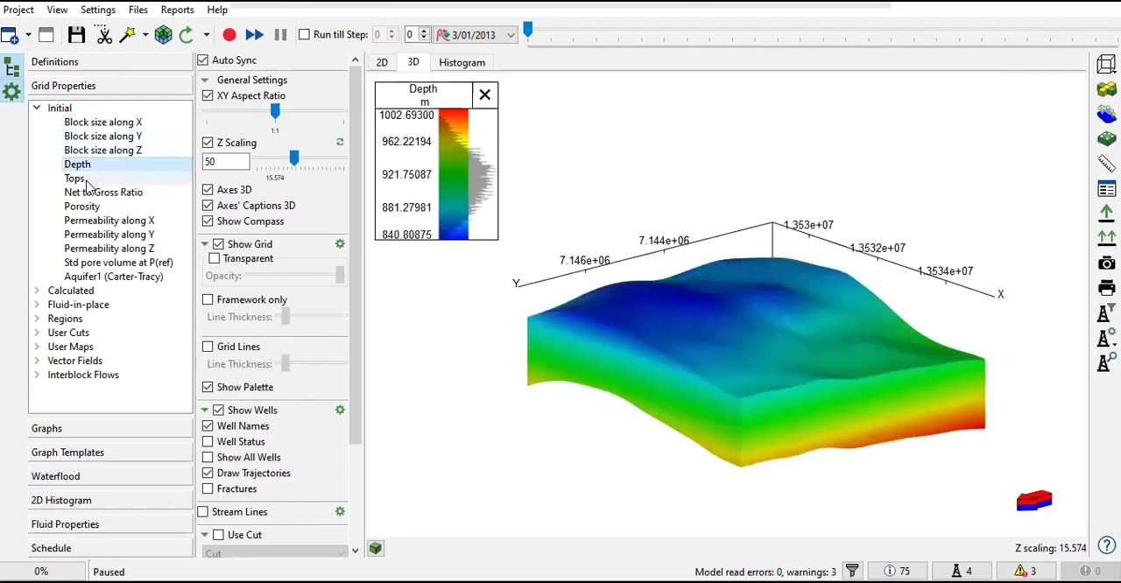Open the Graphs section

[x=110, y=429]
